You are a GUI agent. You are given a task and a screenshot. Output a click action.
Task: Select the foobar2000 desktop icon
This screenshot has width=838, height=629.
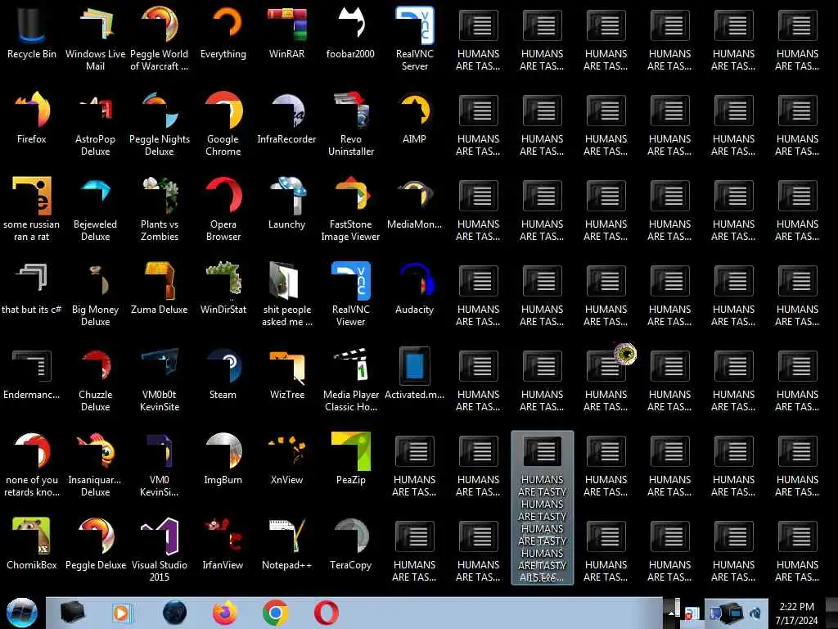(x=350, y=33)
